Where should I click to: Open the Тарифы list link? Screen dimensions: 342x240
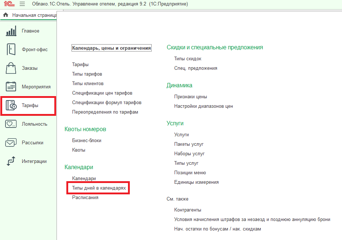click(80, 65)
